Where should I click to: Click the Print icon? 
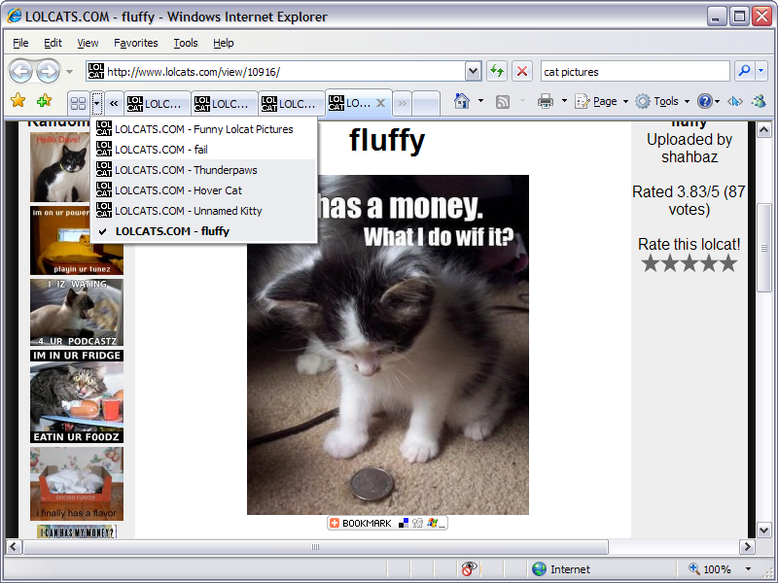click(546, 101)
